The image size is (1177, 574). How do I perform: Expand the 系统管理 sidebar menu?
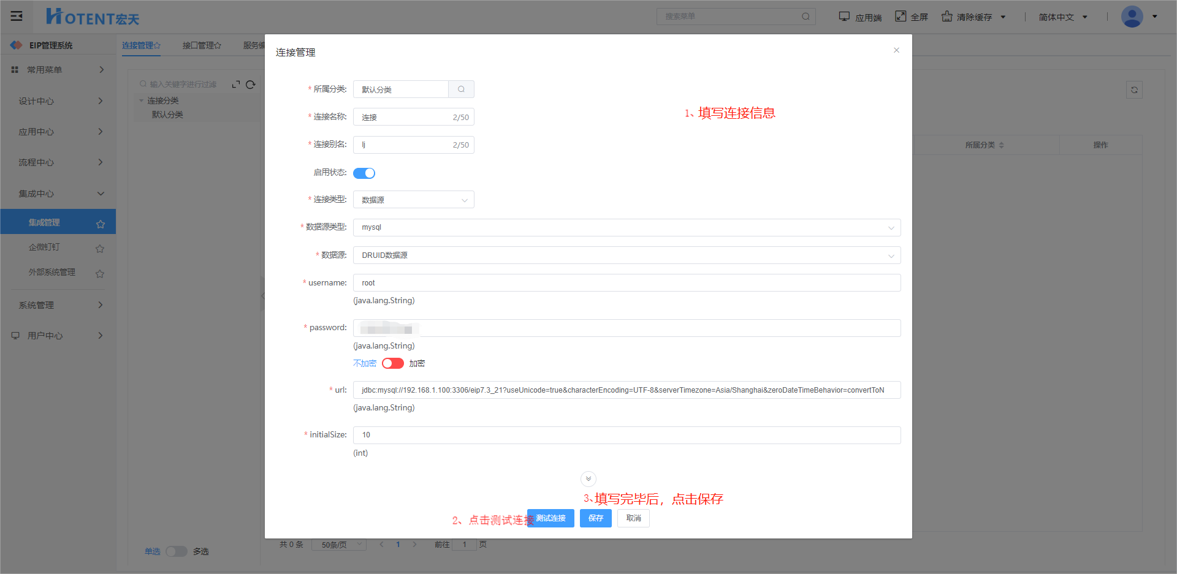coord(58,305)
